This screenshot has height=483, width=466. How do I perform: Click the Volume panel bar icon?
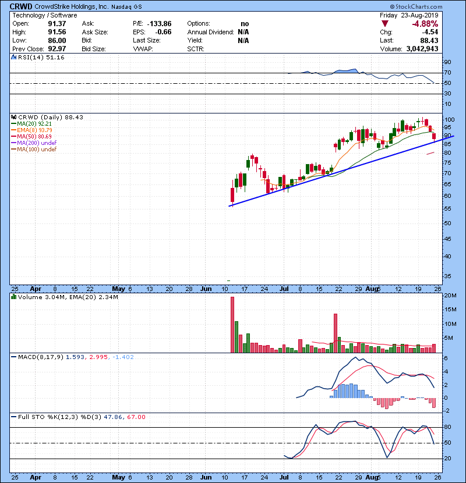[13, 297]
